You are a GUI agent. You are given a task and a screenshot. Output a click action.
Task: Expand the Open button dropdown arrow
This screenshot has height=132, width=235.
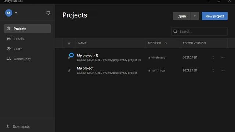click(195, 16)
